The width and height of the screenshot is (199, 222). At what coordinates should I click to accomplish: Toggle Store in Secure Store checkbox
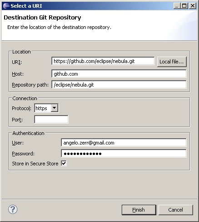[64, 164]
